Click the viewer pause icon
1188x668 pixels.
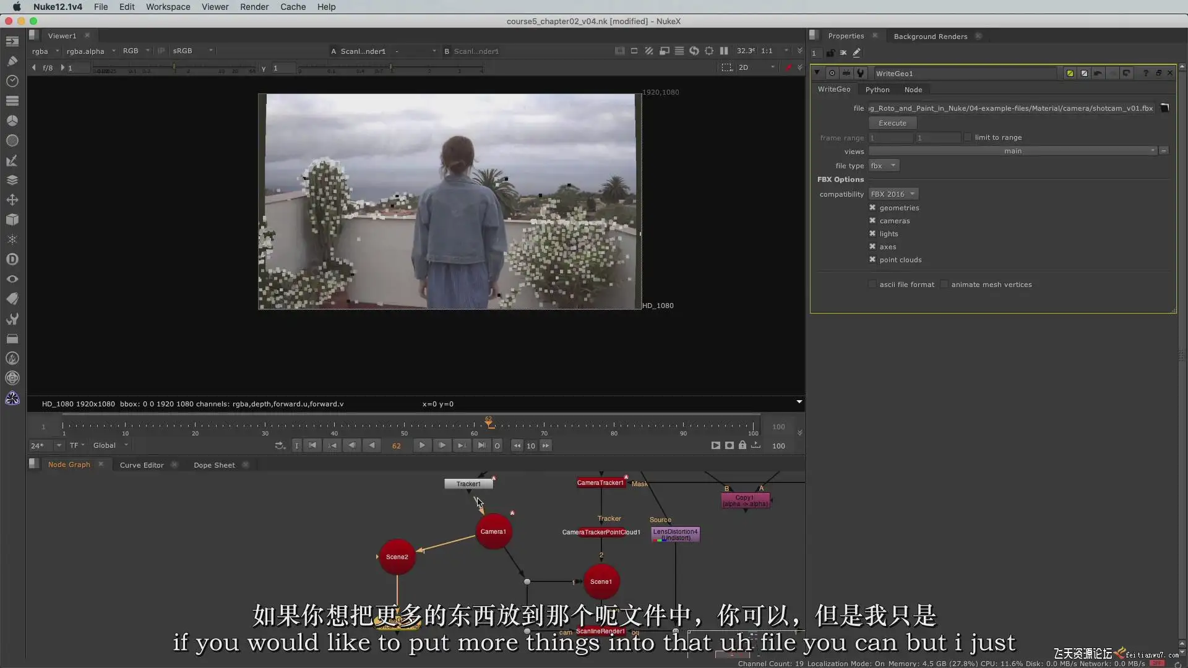(723, 51)
